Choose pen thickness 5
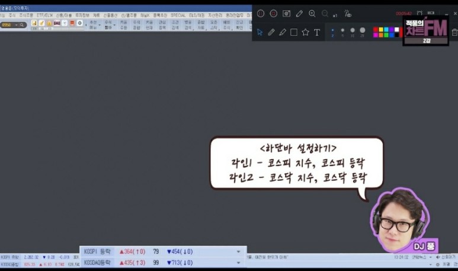The image size is (458, 271). 342,32
